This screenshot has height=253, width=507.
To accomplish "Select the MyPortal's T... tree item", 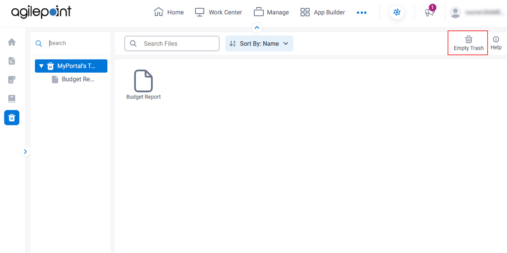I will [x=71, y=66].
